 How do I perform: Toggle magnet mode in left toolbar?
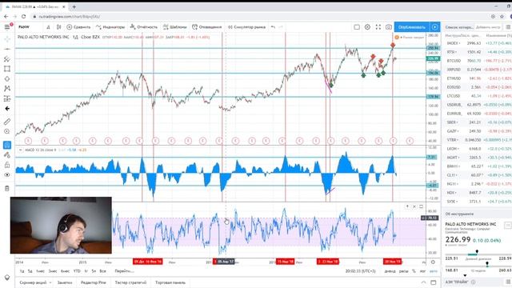click(x=7, y=145)
